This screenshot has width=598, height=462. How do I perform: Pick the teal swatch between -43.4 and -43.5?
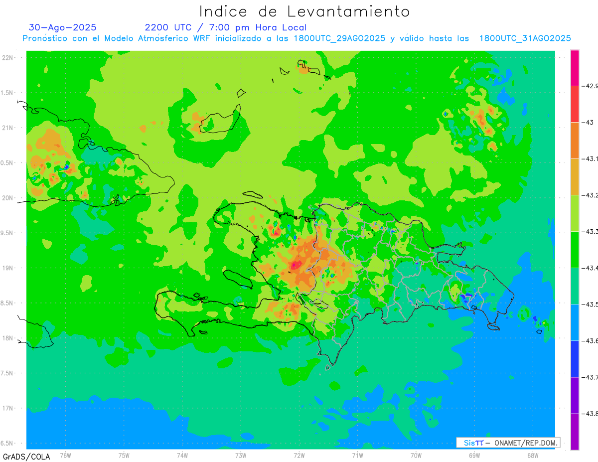tap(575, 286)
